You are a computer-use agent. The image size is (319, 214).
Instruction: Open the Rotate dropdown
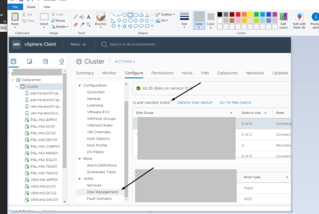tap(60, 27)
